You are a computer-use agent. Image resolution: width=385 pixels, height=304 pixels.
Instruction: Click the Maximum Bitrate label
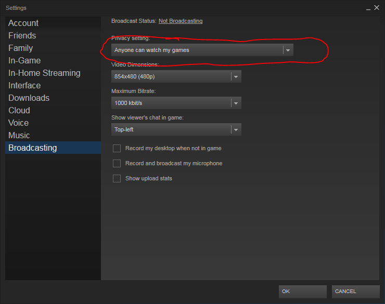point(134,91)
